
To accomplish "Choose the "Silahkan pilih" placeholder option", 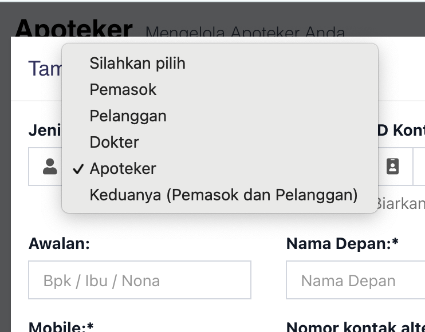I will pyautogui.click(x=137, y=63).
